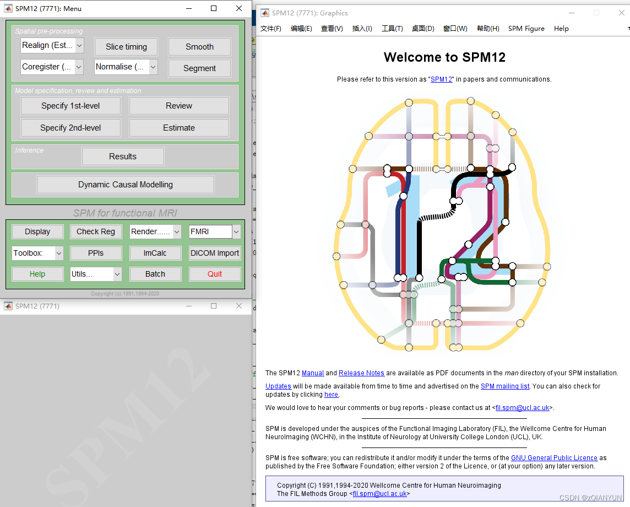
Task: Click 'SPM for functional MRI' label
Action: coord(125,213)
